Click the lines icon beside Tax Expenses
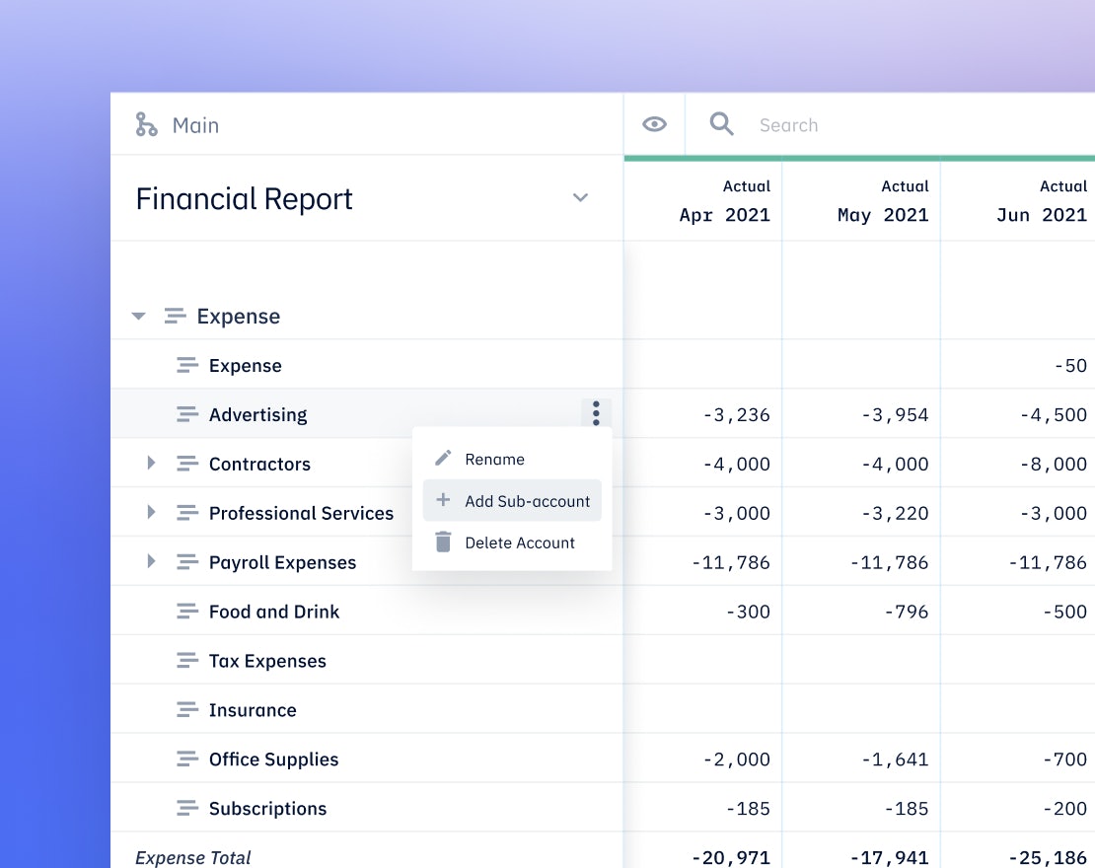Image resolution: width=1095 pixels, height=868 pixels. coord(187,661)
